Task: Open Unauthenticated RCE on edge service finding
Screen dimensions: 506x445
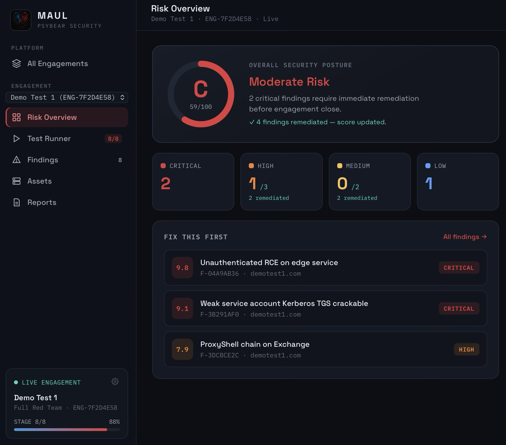Action: 325,268
